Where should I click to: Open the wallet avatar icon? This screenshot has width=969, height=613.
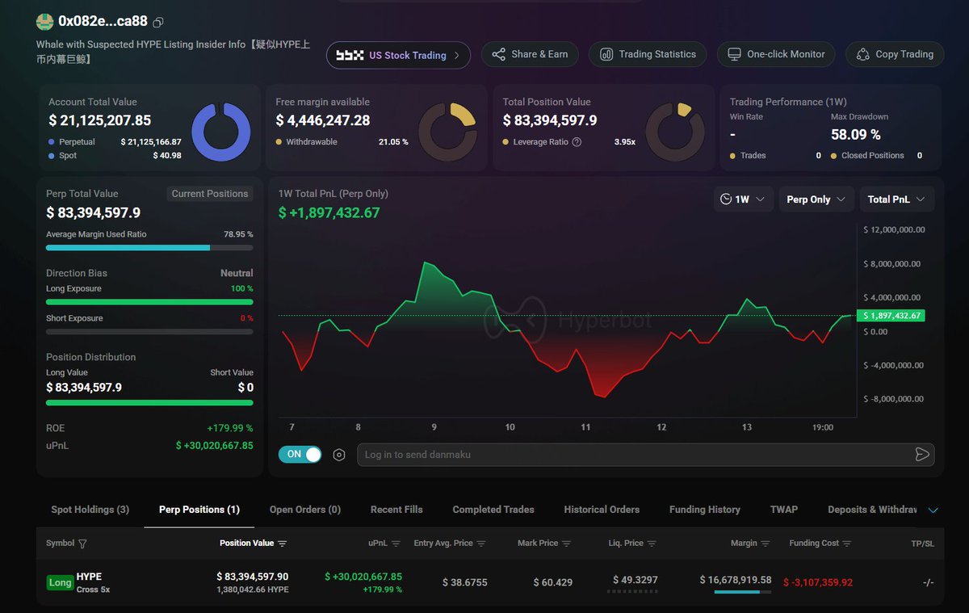click(44, 22)
